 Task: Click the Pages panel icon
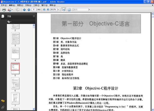(3, 16)
